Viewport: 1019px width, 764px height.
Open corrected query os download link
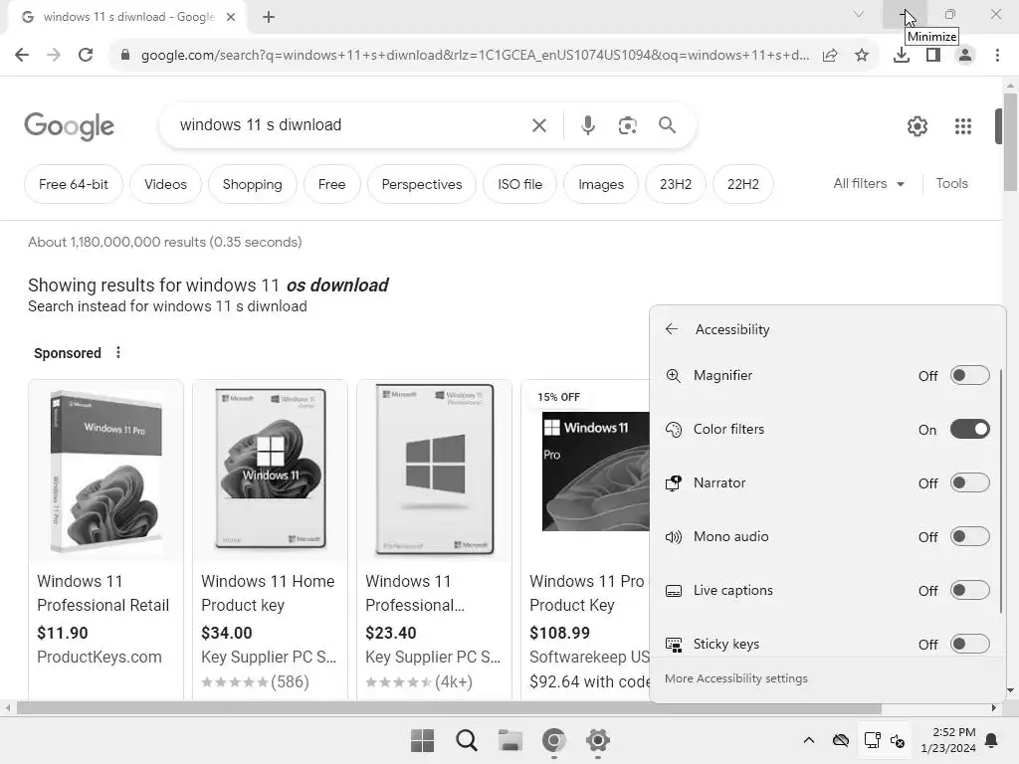click(337, 286)
